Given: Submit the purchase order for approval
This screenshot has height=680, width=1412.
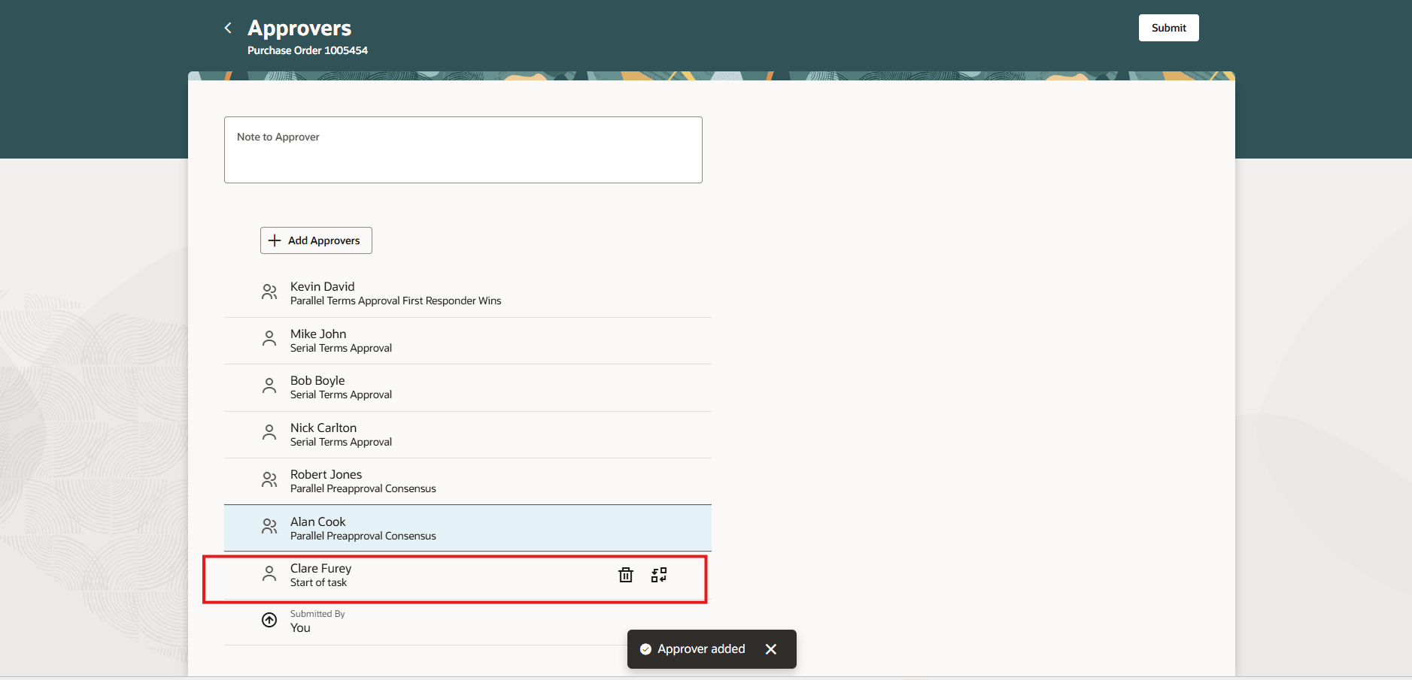Looking at the screenshot, I should click(1169, 28).
